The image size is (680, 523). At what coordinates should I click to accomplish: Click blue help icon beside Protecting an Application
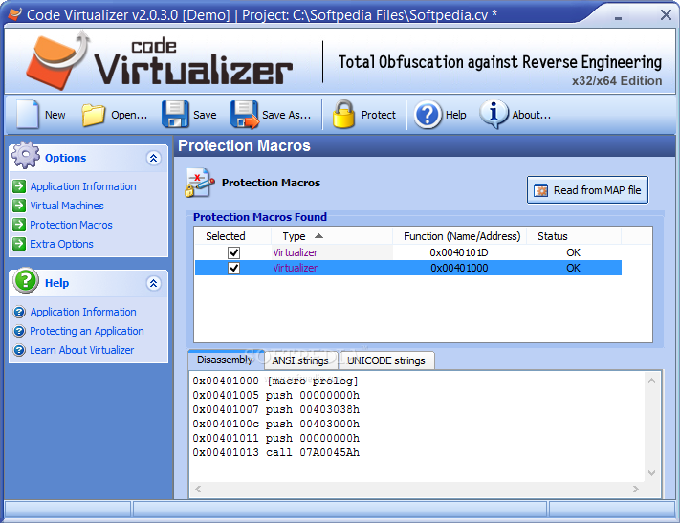(x=19, y=331)
